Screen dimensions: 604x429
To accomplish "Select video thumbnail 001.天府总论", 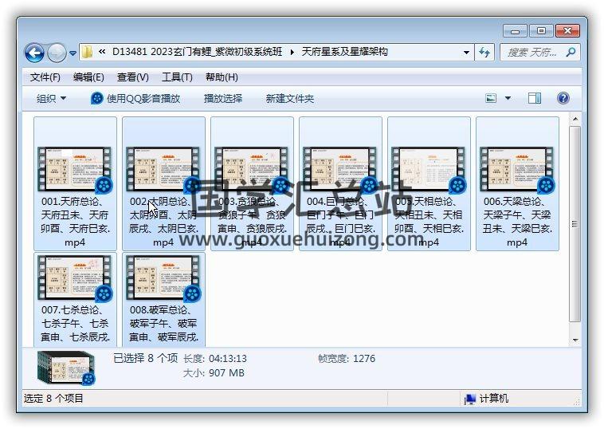I will pyautogui.click(x=75, y=169).
